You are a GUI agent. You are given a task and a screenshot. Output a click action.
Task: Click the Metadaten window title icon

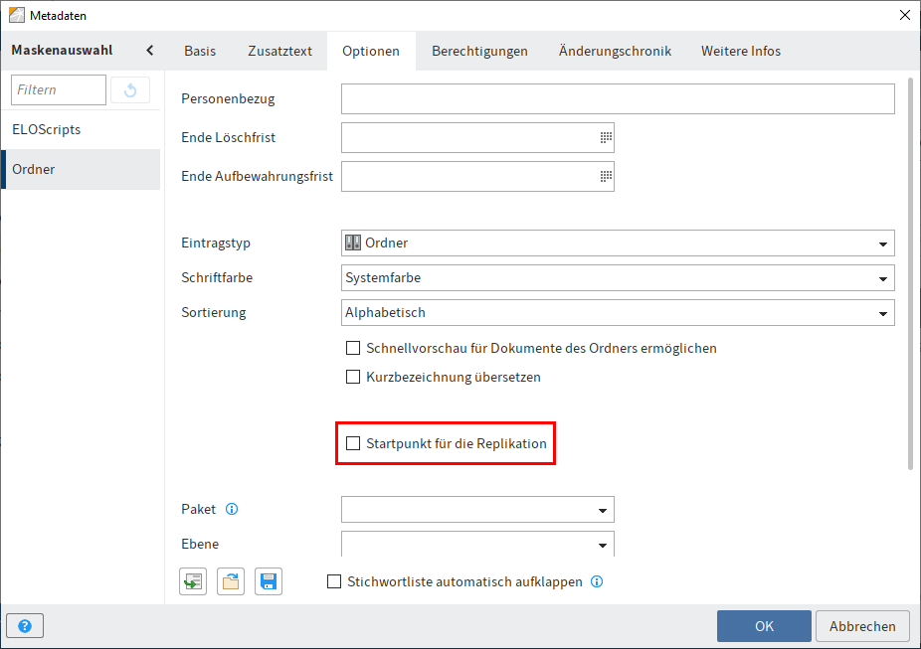17,15
